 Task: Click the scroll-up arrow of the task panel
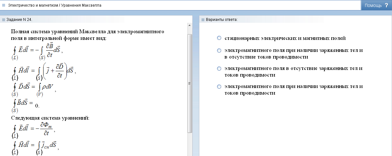[x=190, y=25]
